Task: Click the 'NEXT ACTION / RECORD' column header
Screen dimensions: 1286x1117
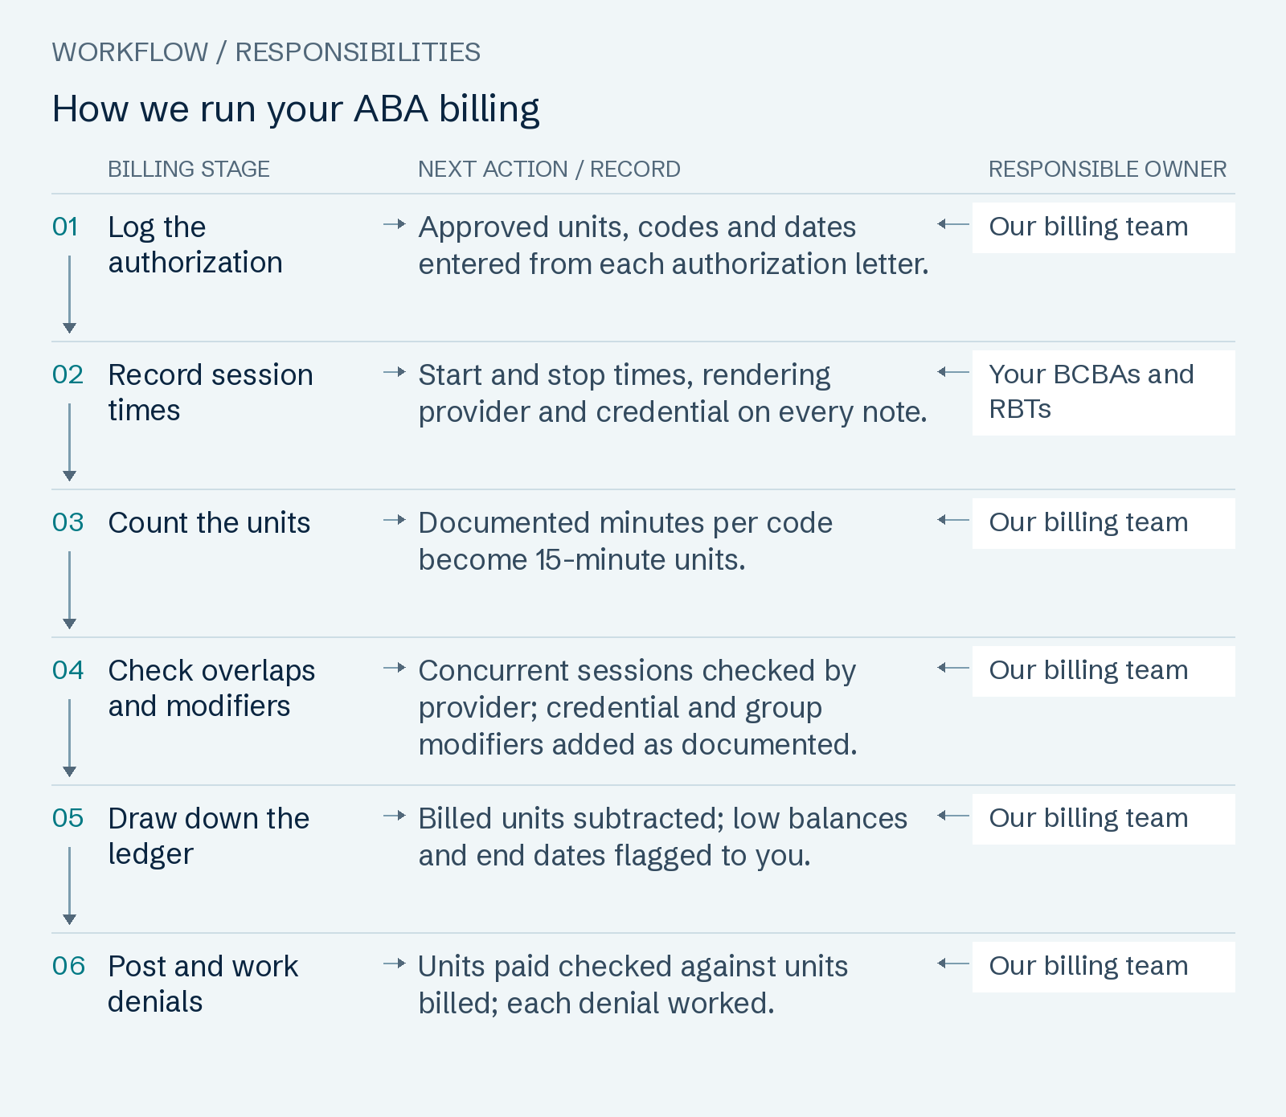Action: click(549, 169)
